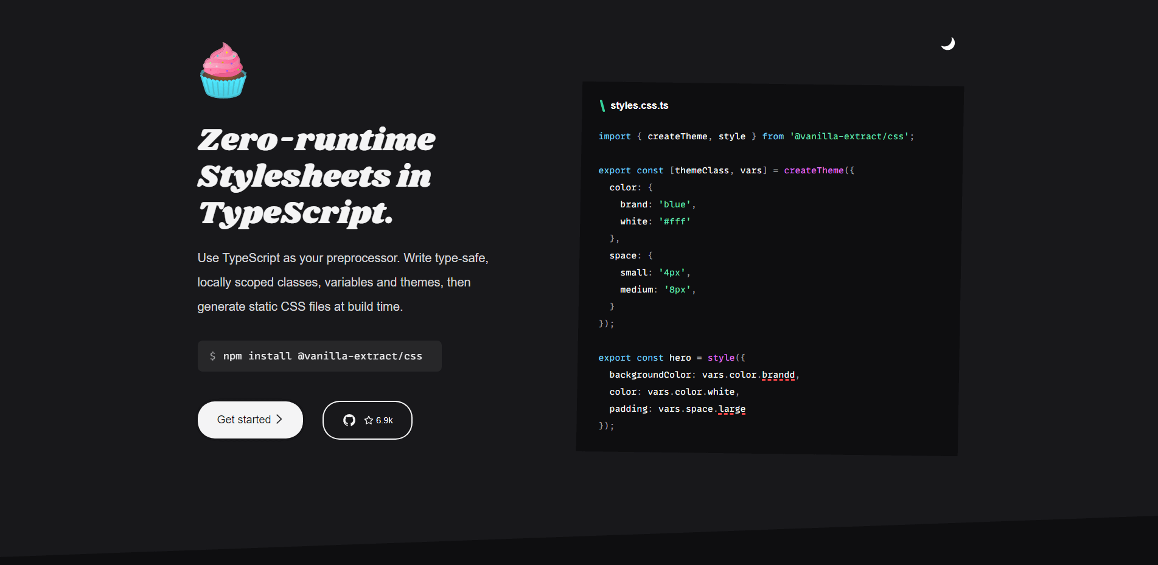Click the green slash icon beside styles.css.ts

coord(601,105)
